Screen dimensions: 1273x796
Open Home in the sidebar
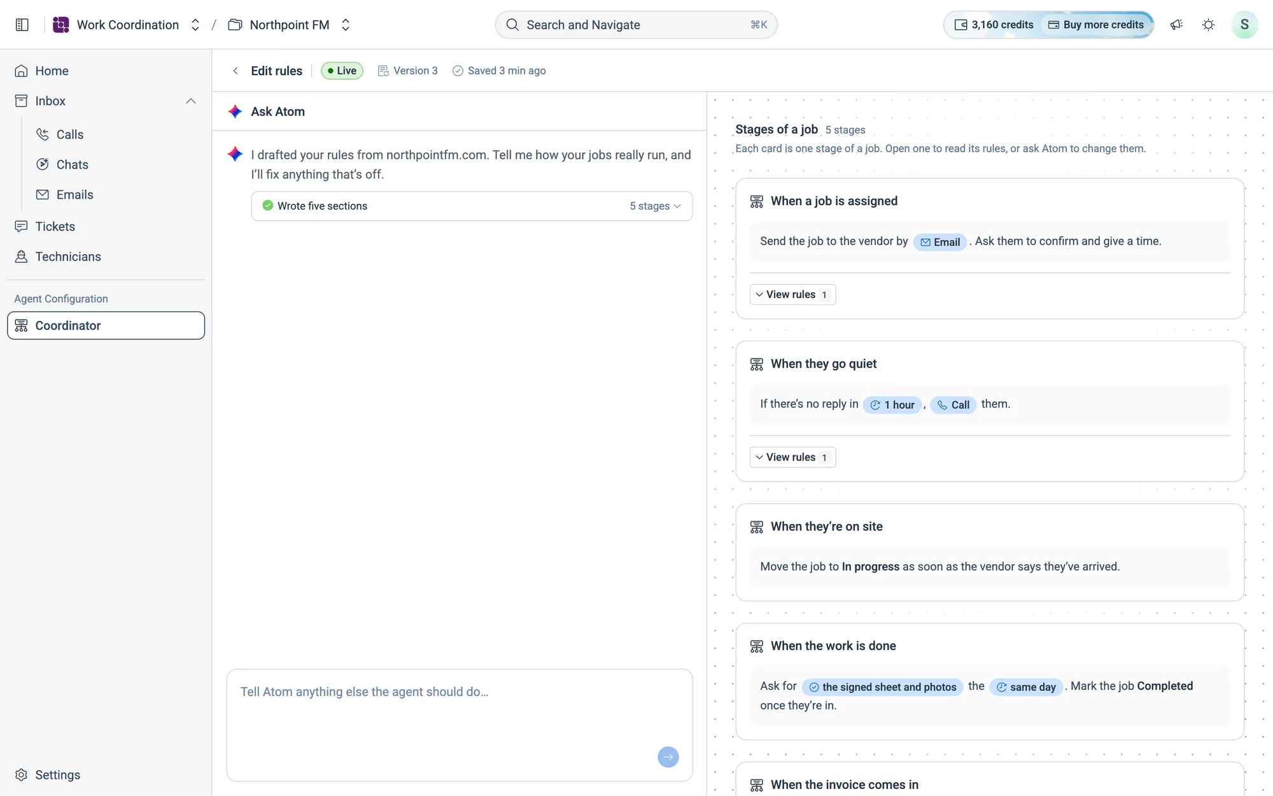pyautogui.click(x=106, y=71)
